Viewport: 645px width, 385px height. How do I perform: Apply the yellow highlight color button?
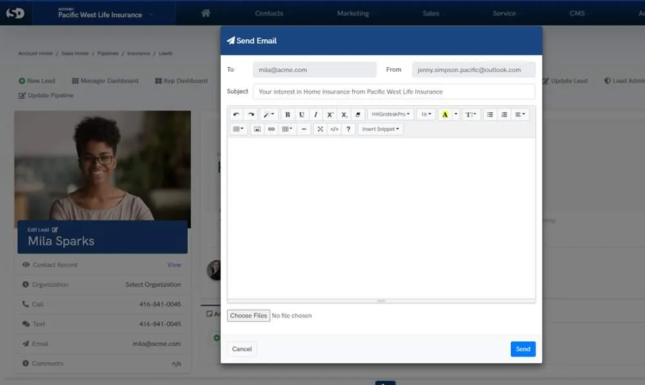(x=444, y=114)
